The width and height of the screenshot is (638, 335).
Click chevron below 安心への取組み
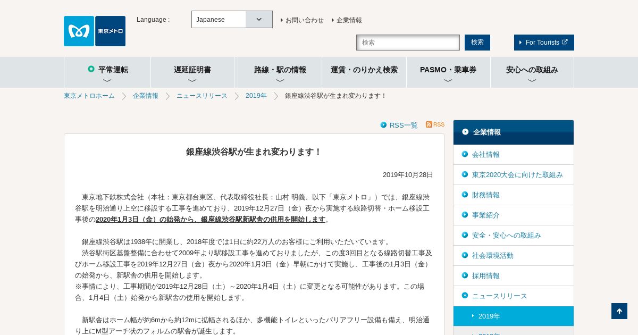pyautogui.click(x=532, y=81)
